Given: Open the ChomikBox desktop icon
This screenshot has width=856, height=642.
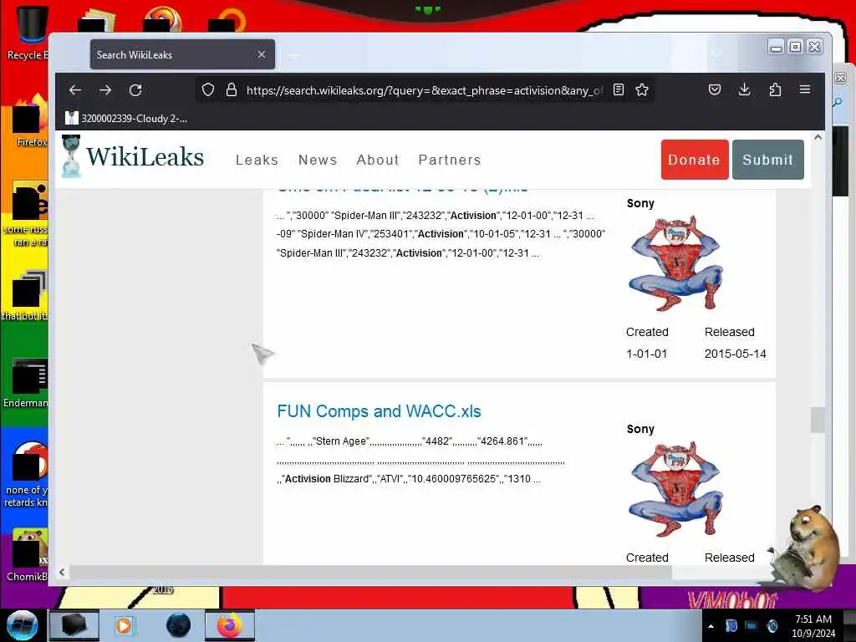Looking at the screenshot, I should click(x=26, y=556).
